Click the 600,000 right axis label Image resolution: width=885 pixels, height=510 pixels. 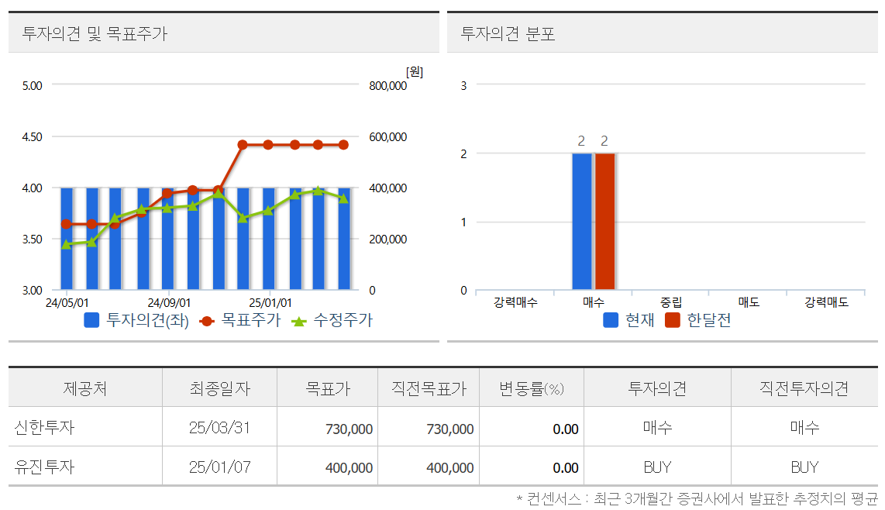pyautogui.click(x=387, y=137)
